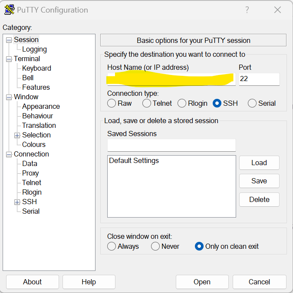
Task: Open the Features settings category
Action: click(x=36, y=87)
